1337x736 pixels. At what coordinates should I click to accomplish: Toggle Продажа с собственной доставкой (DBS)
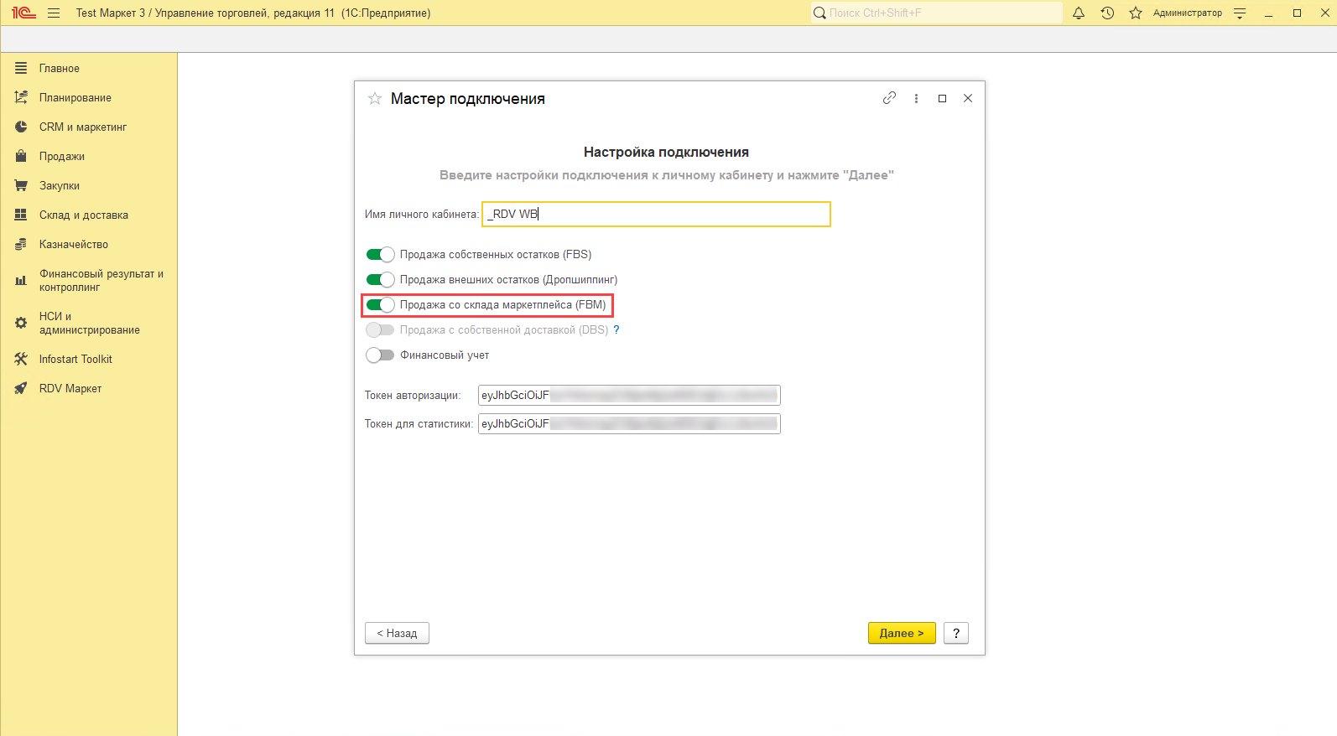380,329
